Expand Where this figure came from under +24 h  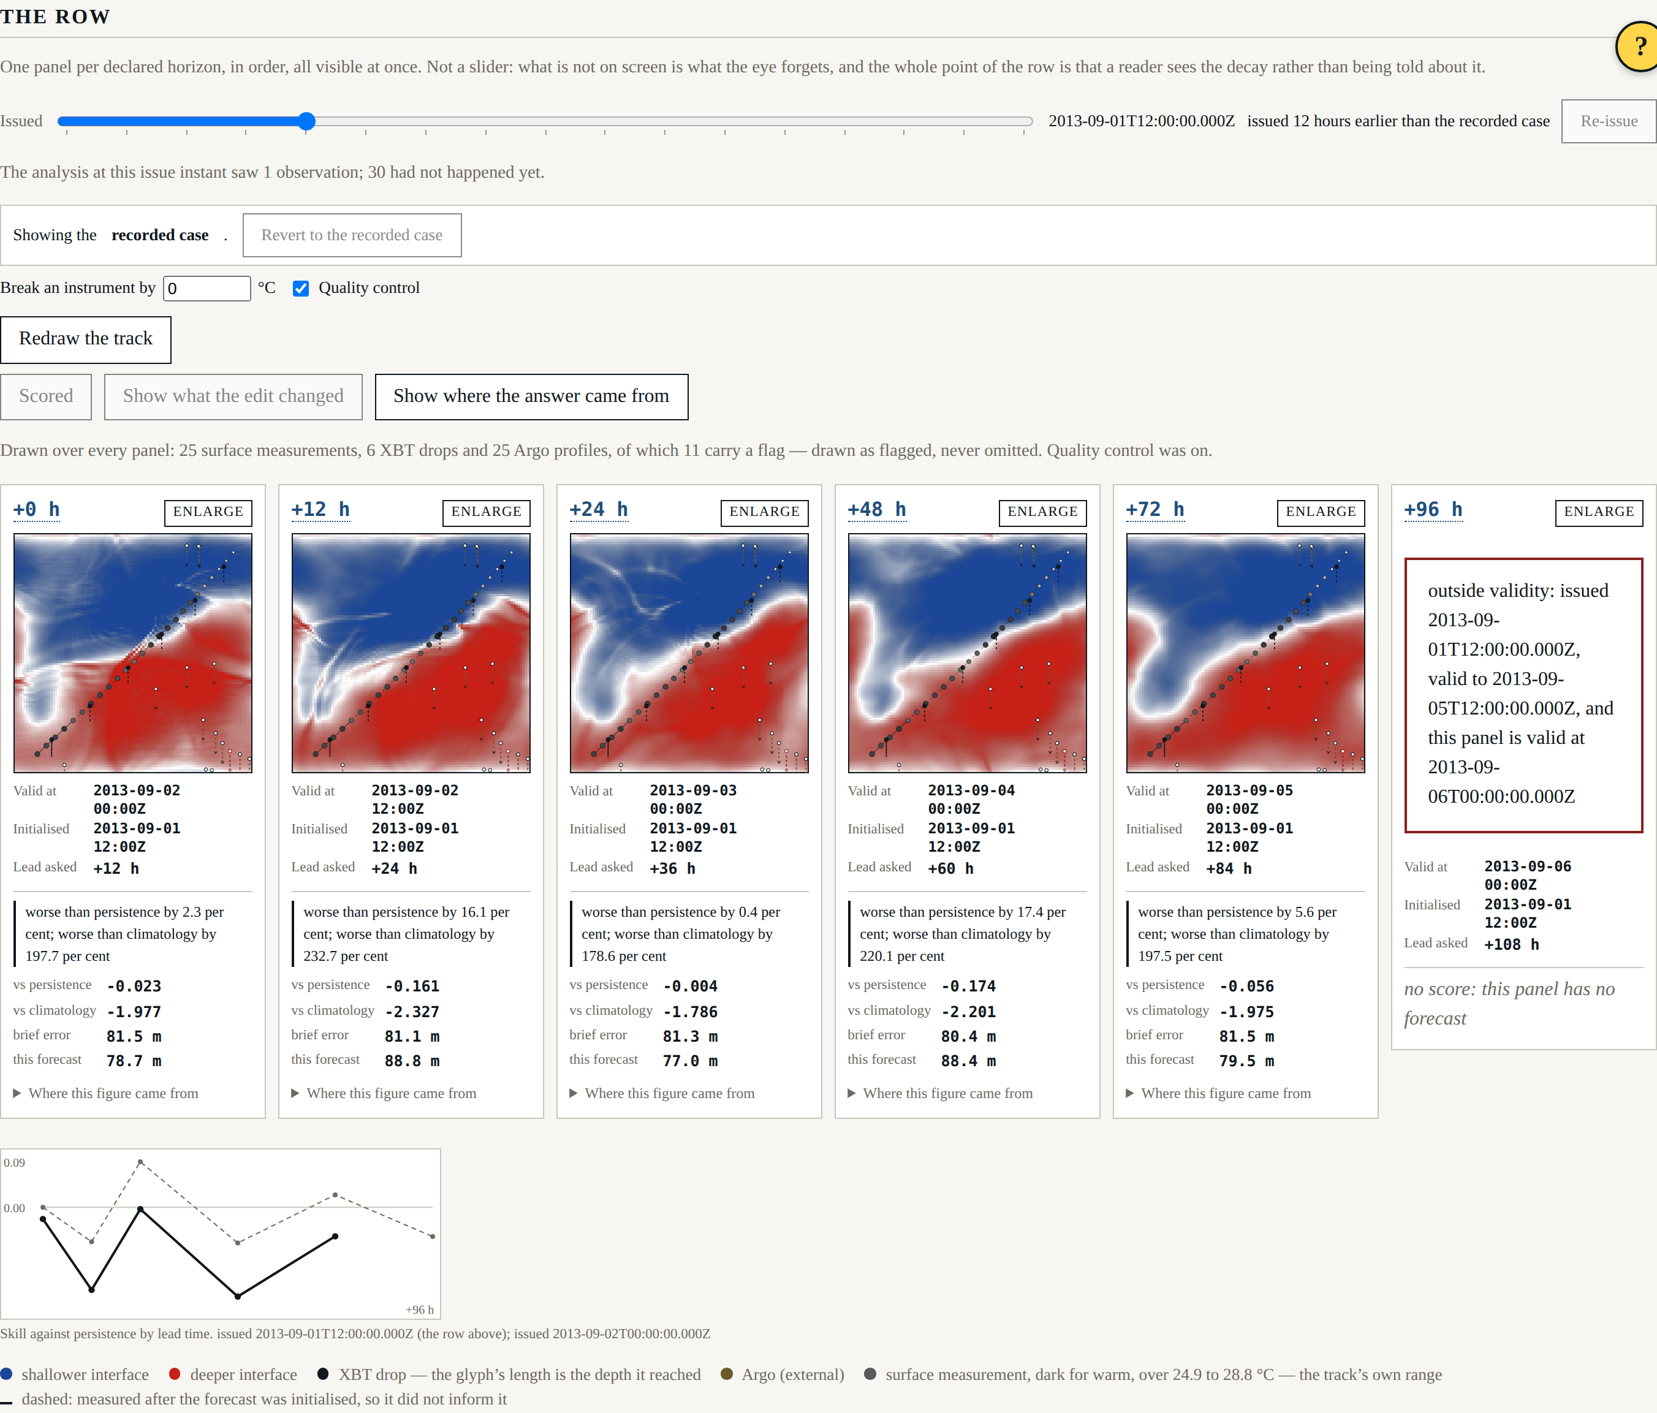(663, 1094)
